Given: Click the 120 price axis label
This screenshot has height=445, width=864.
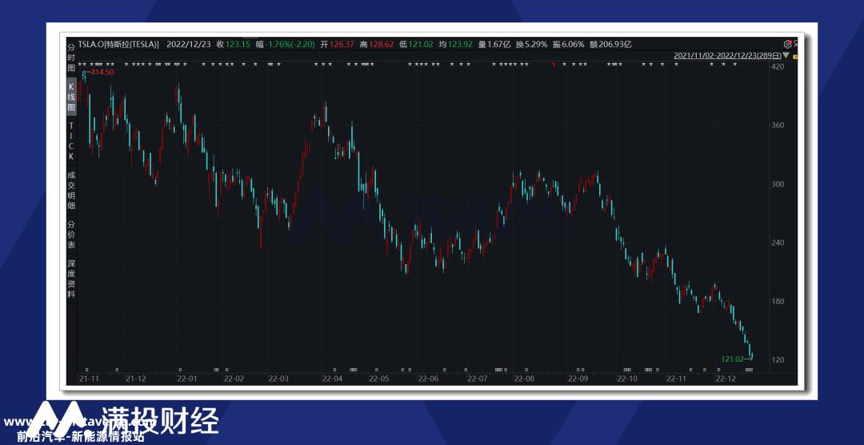Looking at the screenshot, I should click(x=778, y=360).
